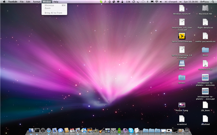Viewport: 217px width, 135px height.
Task: Click Bluetooth icon in menu bar
Action: [x=147, y=1]
